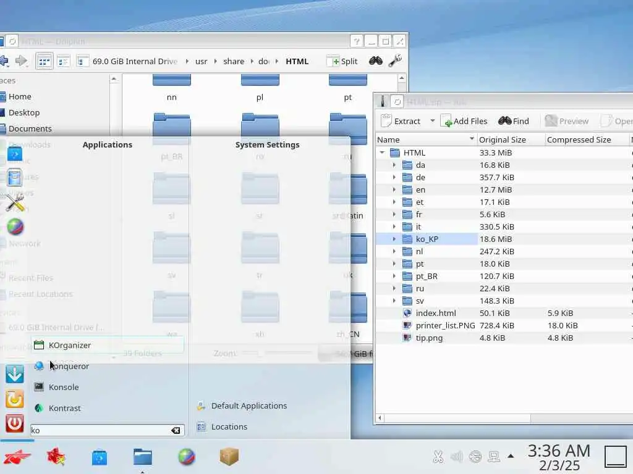Expand the 'de' folder in Ark
The image size is (633, 474).
click(394, 177)
